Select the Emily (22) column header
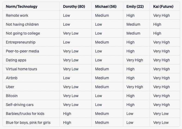The width and height of the screenshot is (182, 129). click(x=135, y=6)
